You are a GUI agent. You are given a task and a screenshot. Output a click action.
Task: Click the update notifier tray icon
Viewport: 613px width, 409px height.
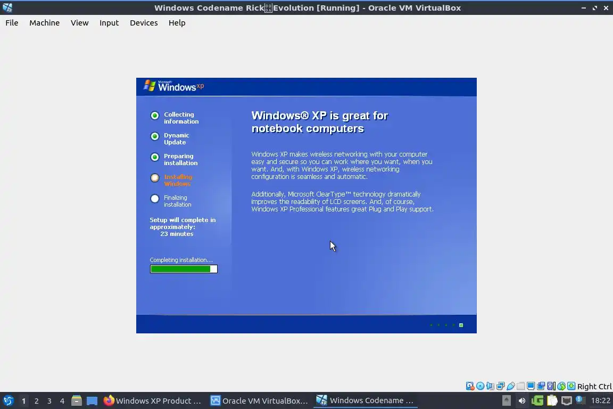(580, 400)
